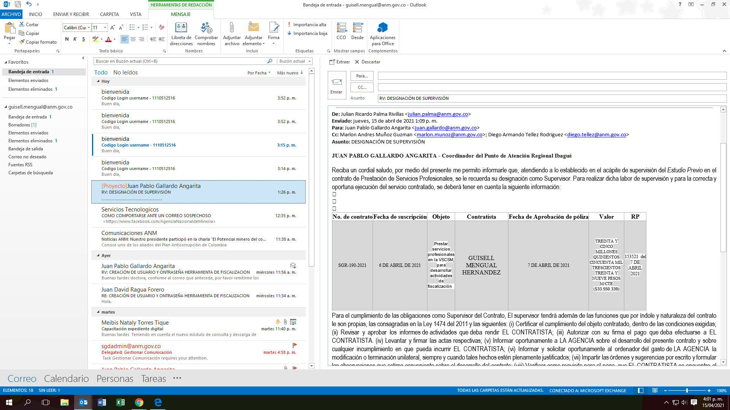Screen dimensions: 730x410
Task: Click Descartar draft button
Action: point(367,62)
